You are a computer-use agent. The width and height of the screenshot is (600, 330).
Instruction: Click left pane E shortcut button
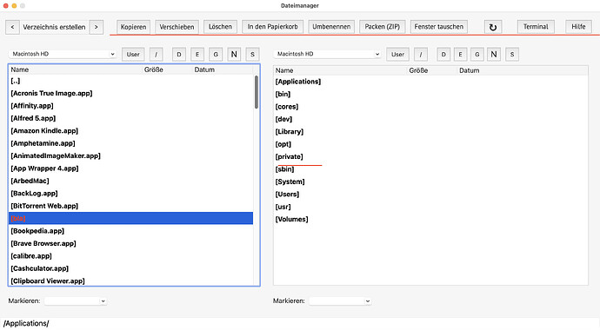(197, 54)
